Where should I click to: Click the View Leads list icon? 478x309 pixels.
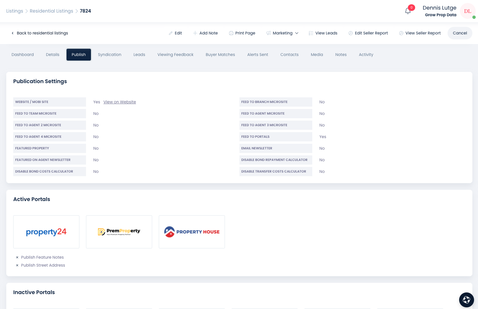[311, 33]
